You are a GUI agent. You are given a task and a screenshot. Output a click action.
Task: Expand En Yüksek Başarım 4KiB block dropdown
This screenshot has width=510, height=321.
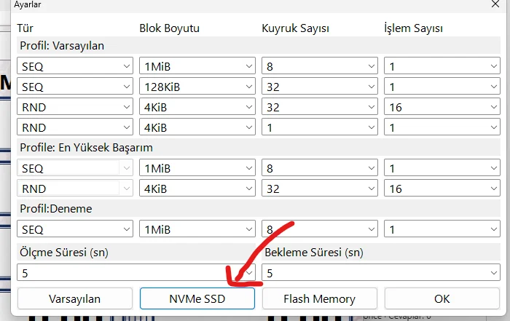tap(197, 188)
